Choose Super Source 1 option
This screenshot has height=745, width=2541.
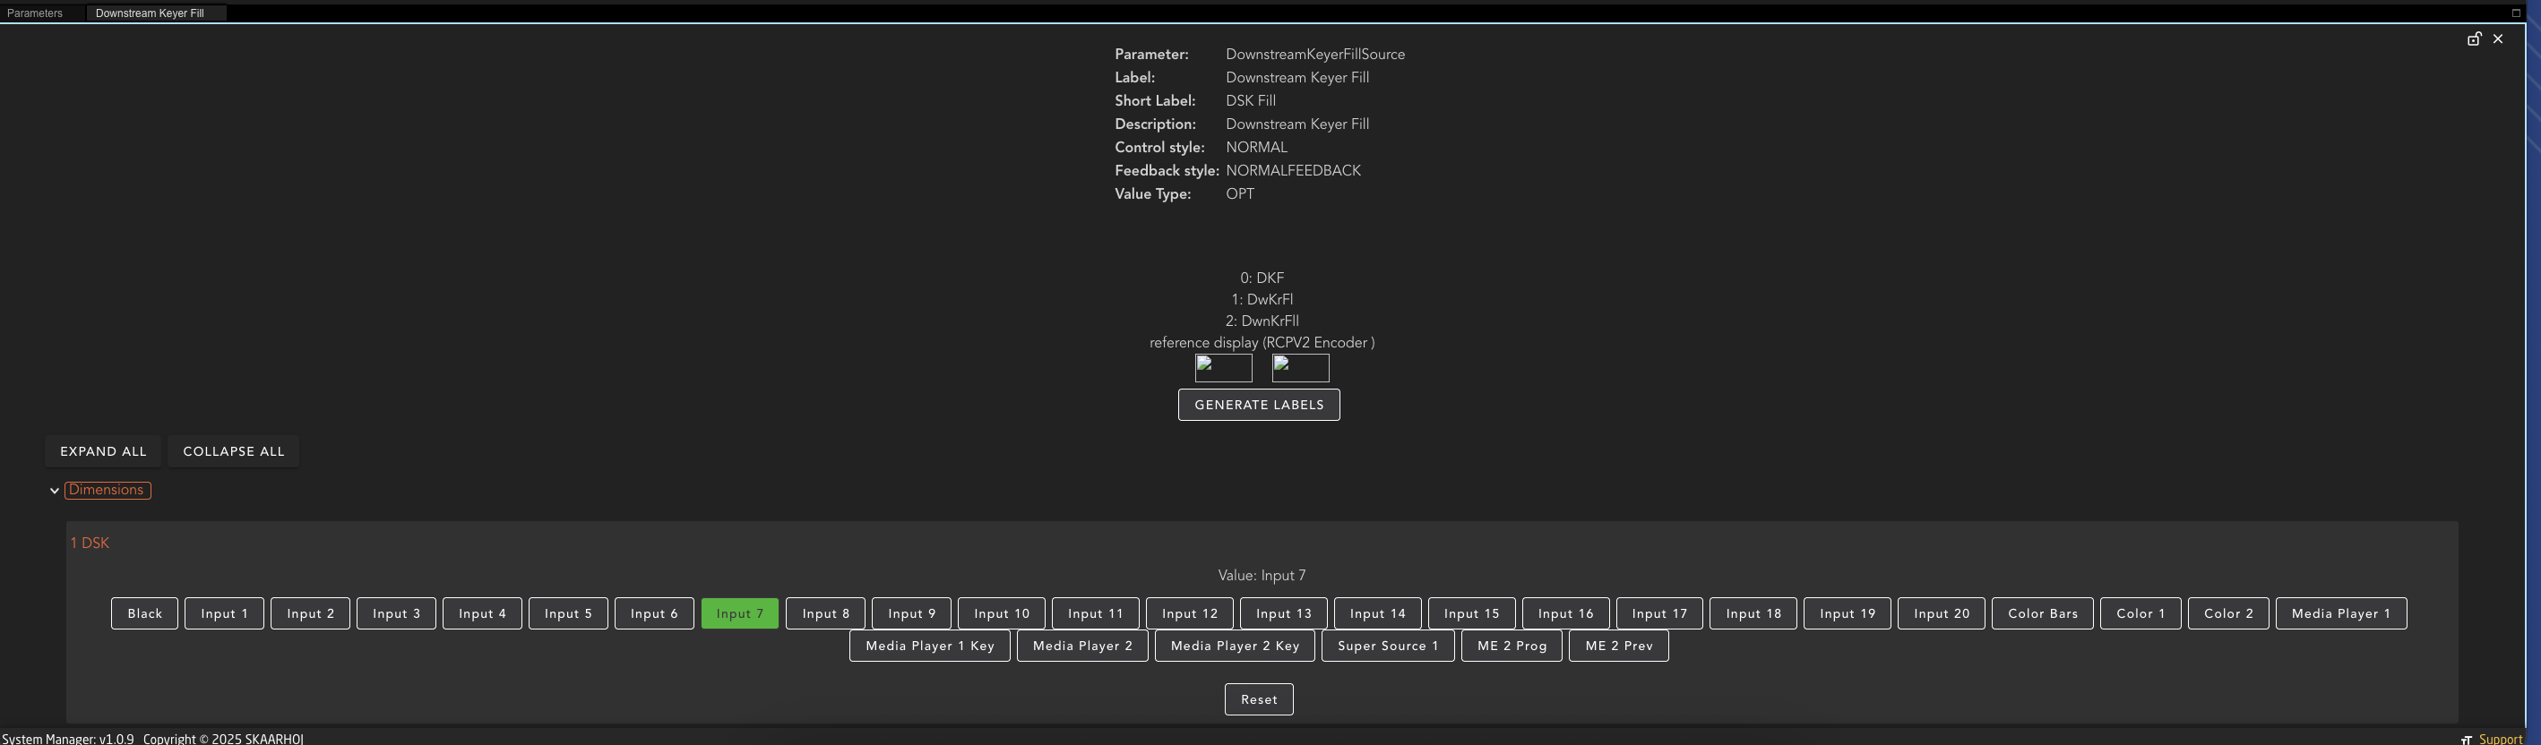[1387, 646]
